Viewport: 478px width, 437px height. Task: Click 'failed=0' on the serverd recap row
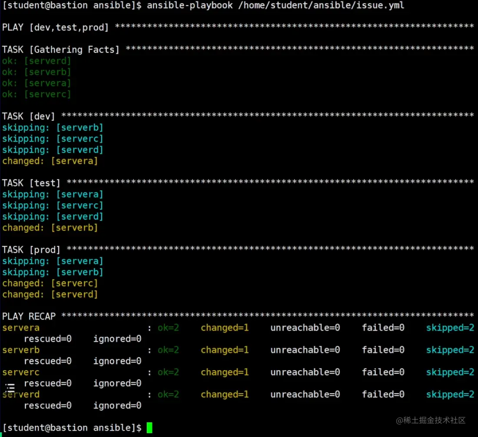click(383, 394)
